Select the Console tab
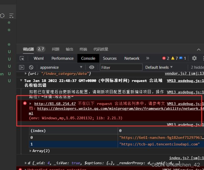 (88, 58)
